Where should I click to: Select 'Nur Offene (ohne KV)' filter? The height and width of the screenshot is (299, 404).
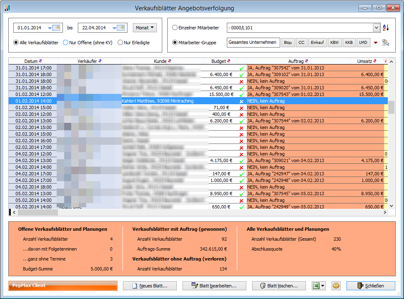[x=66, y=43]
